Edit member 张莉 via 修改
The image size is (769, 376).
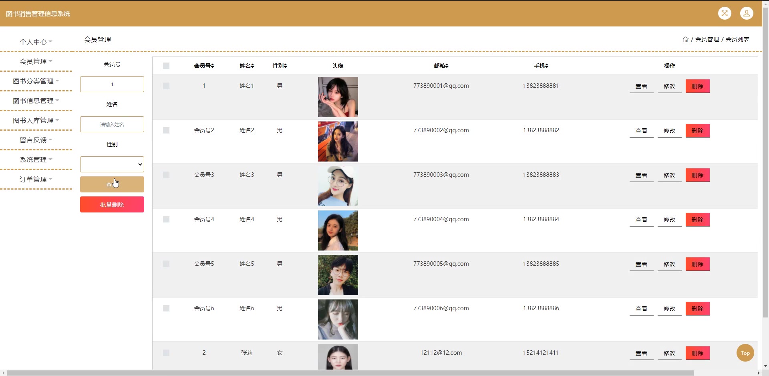(670, 353)
